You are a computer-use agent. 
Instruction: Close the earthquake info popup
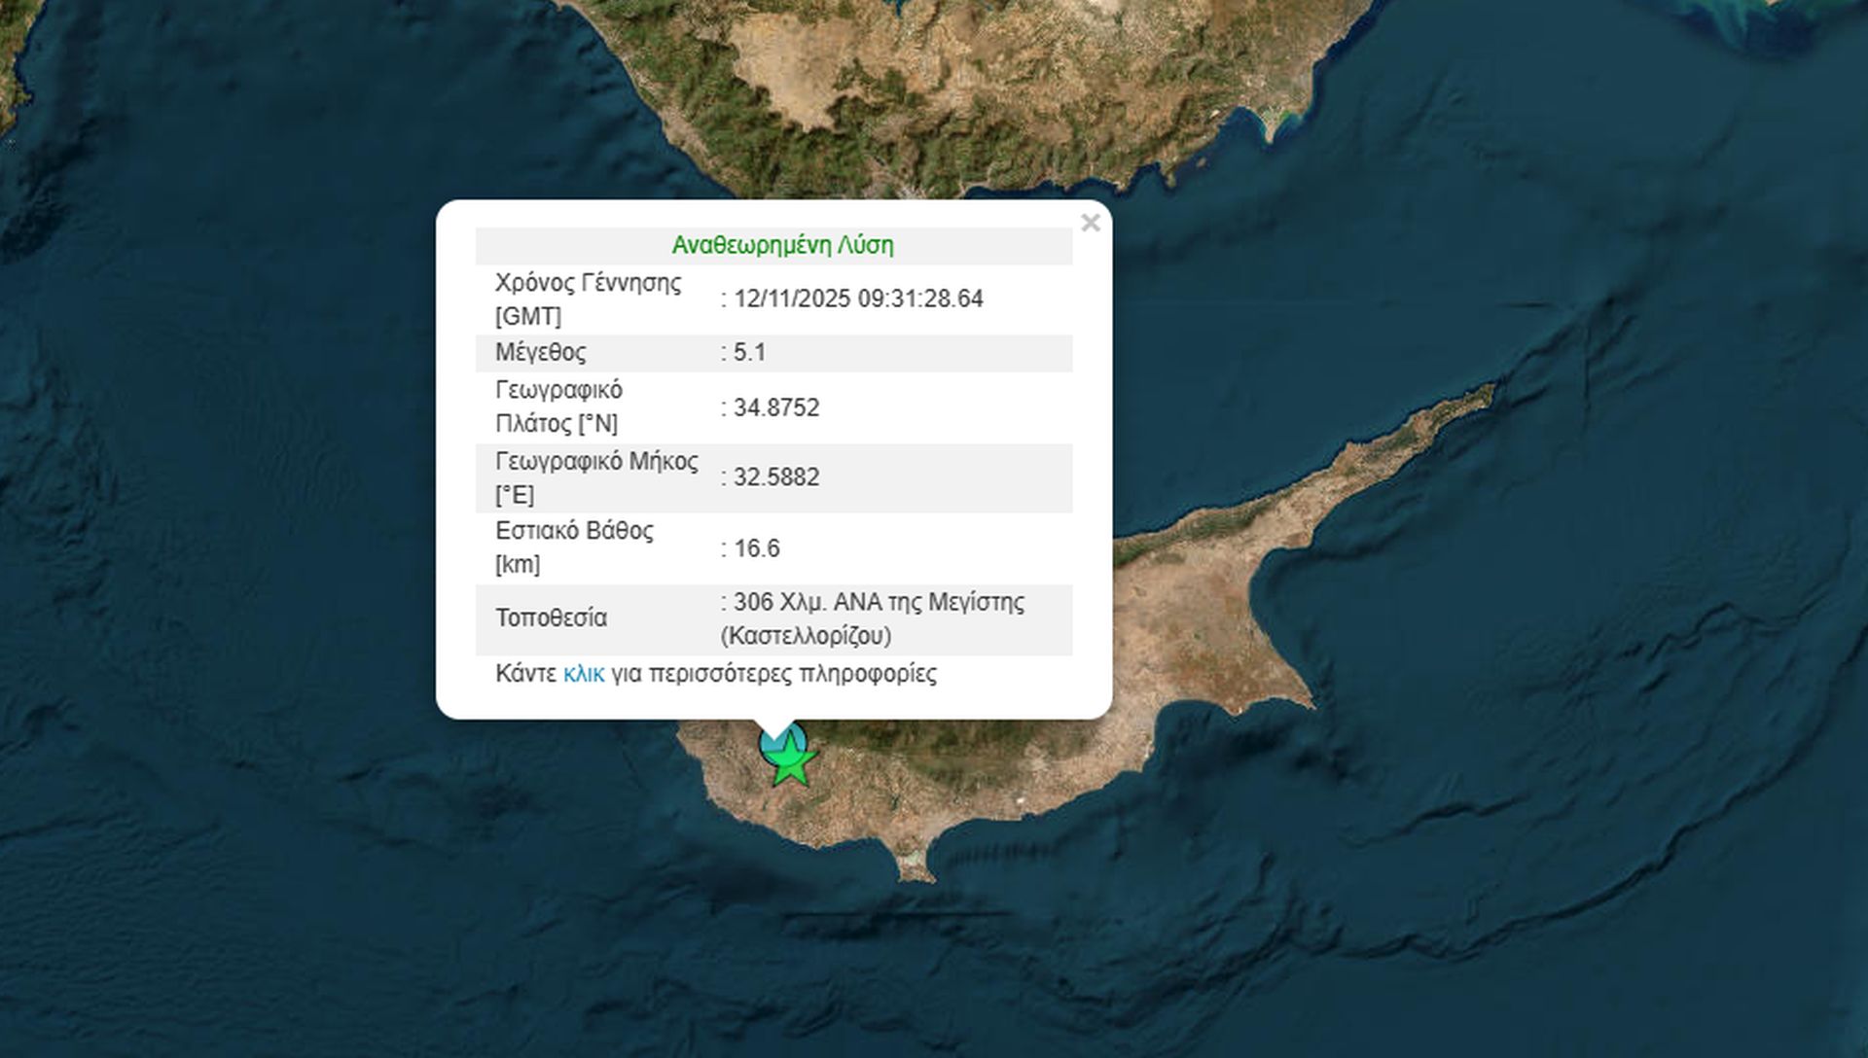(x=1090, y=223)
